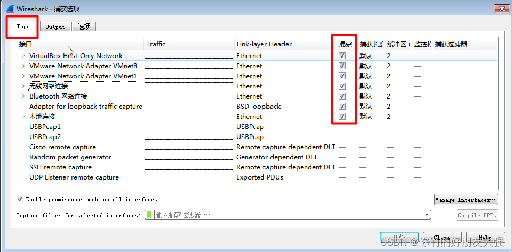
Task: Open the capture filter dropdown arrow
Action: [x=427, y=215]
